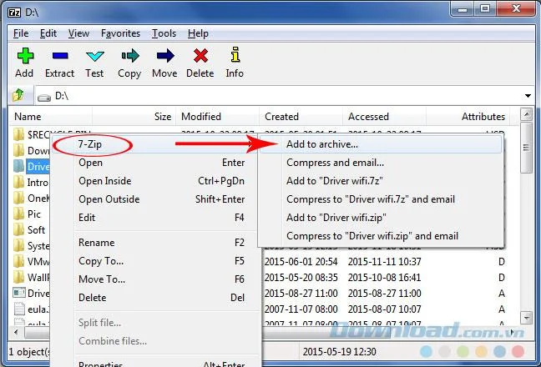Select the $RECYCLE.BIN folder icon

coord(18,134)
